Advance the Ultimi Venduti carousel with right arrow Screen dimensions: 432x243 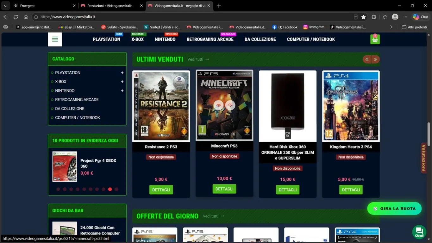pyautogui.click(x=375, y=59)
